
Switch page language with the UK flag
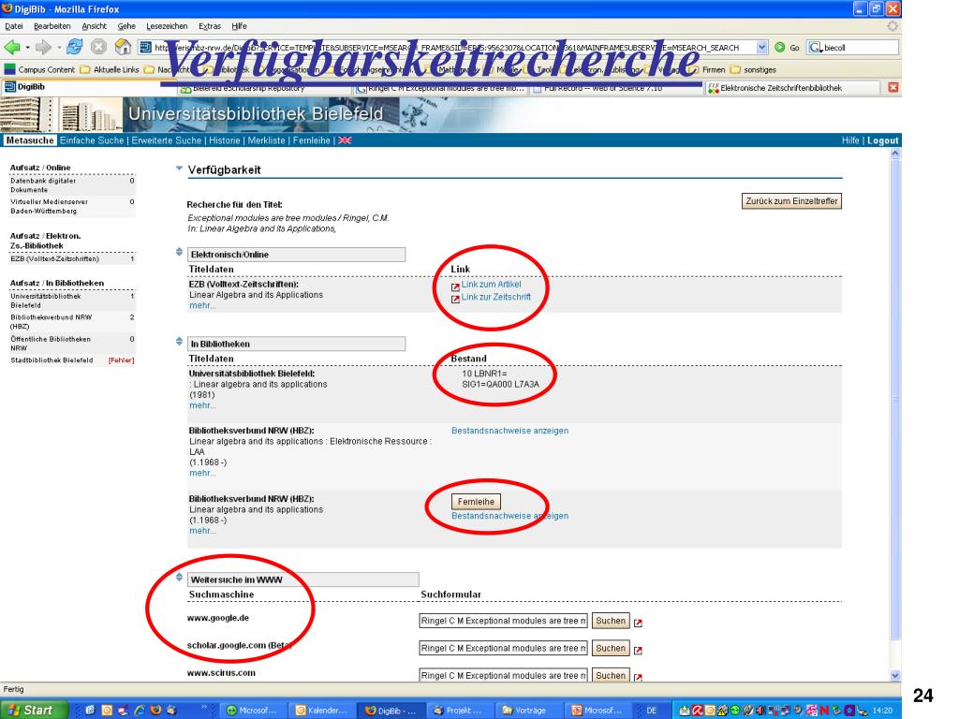point(345,140)
